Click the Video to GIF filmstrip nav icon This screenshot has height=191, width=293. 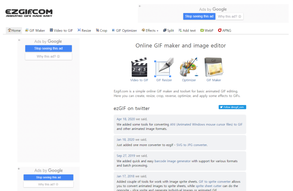pos(51,30)
